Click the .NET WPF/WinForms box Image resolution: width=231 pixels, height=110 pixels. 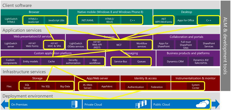[x=163, y=21]
